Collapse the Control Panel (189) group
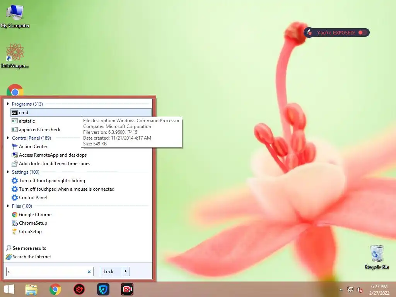 coord(8,138)
